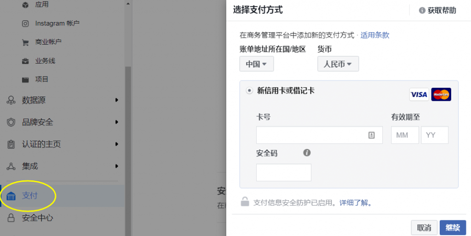Open the 适用条款 link
471x236 pixels.
(375, 35)
